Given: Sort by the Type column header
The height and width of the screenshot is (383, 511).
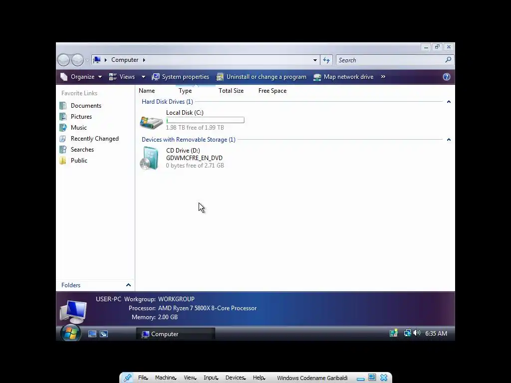Looking at the screenshot, I should point(185,91).
